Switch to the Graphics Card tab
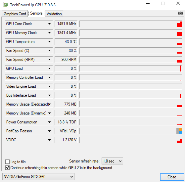This screenshot has width=185, height=182. point(15,14)
